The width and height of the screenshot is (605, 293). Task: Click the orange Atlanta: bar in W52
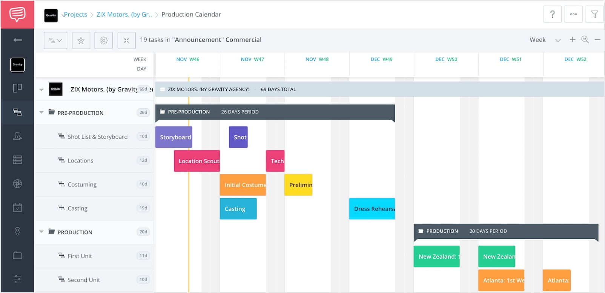[x=557, y=280]
